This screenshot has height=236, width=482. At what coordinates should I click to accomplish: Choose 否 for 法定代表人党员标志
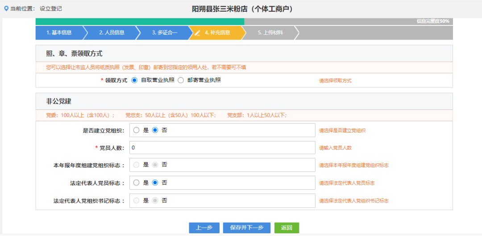point(155,182)
